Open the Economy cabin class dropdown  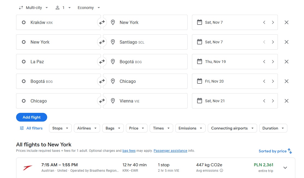point(89,8)
